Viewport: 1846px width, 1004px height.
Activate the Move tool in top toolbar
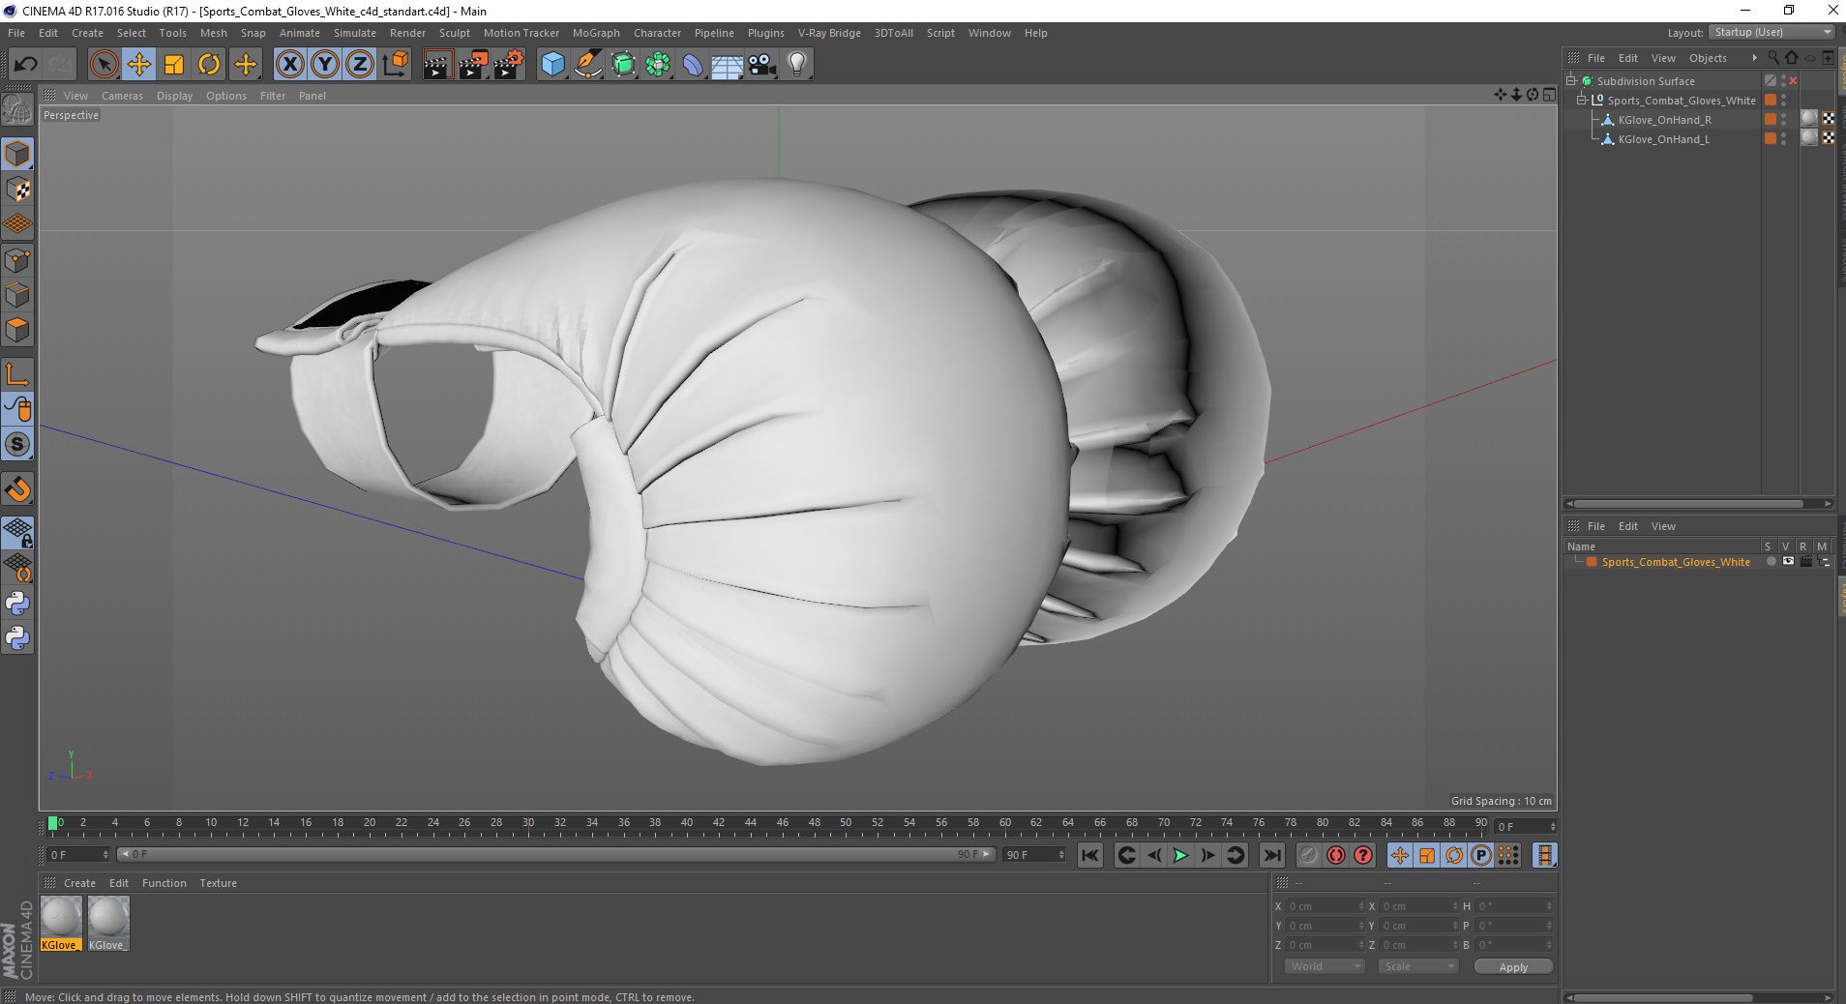pyautogui.click(x=139, y=65)
